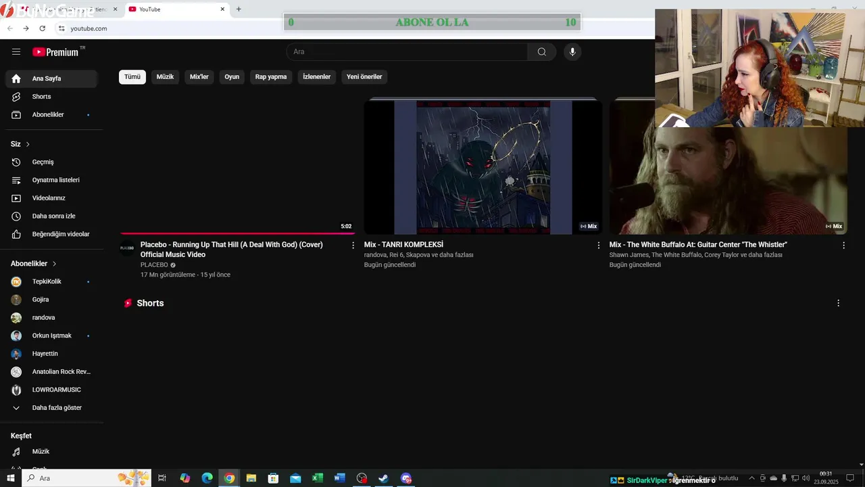
Task: Select the Mix'ler filter chip
Action: pyautogui.click(x=199, y=77)
